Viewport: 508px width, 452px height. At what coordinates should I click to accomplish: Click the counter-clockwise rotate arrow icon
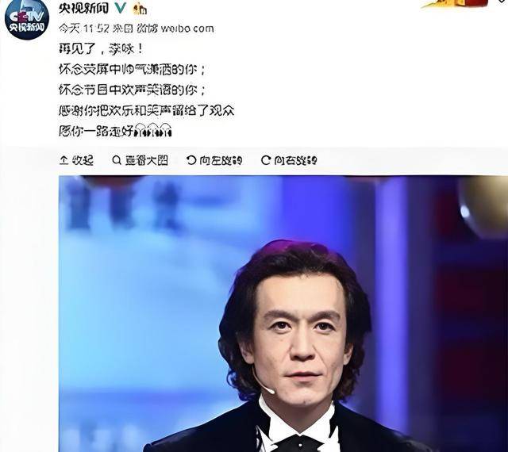pos(191,160)
